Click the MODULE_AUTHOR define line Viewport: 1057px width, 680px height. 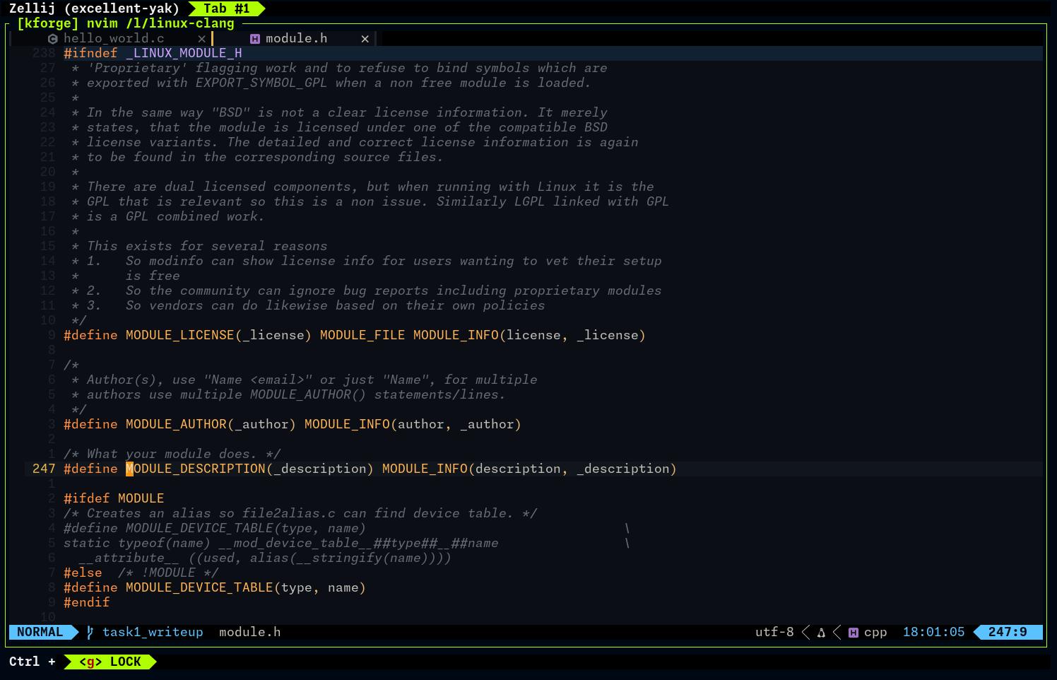coord(292,424)
